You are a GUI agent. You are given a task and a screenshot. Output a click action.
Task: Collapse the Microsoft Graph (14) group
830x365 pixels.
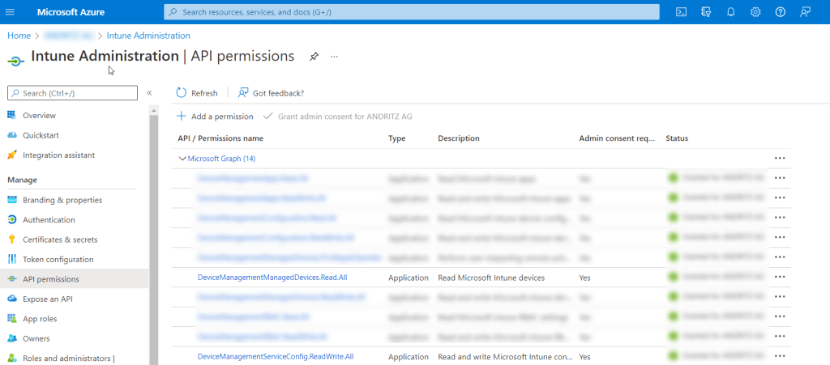coord(182,159)
